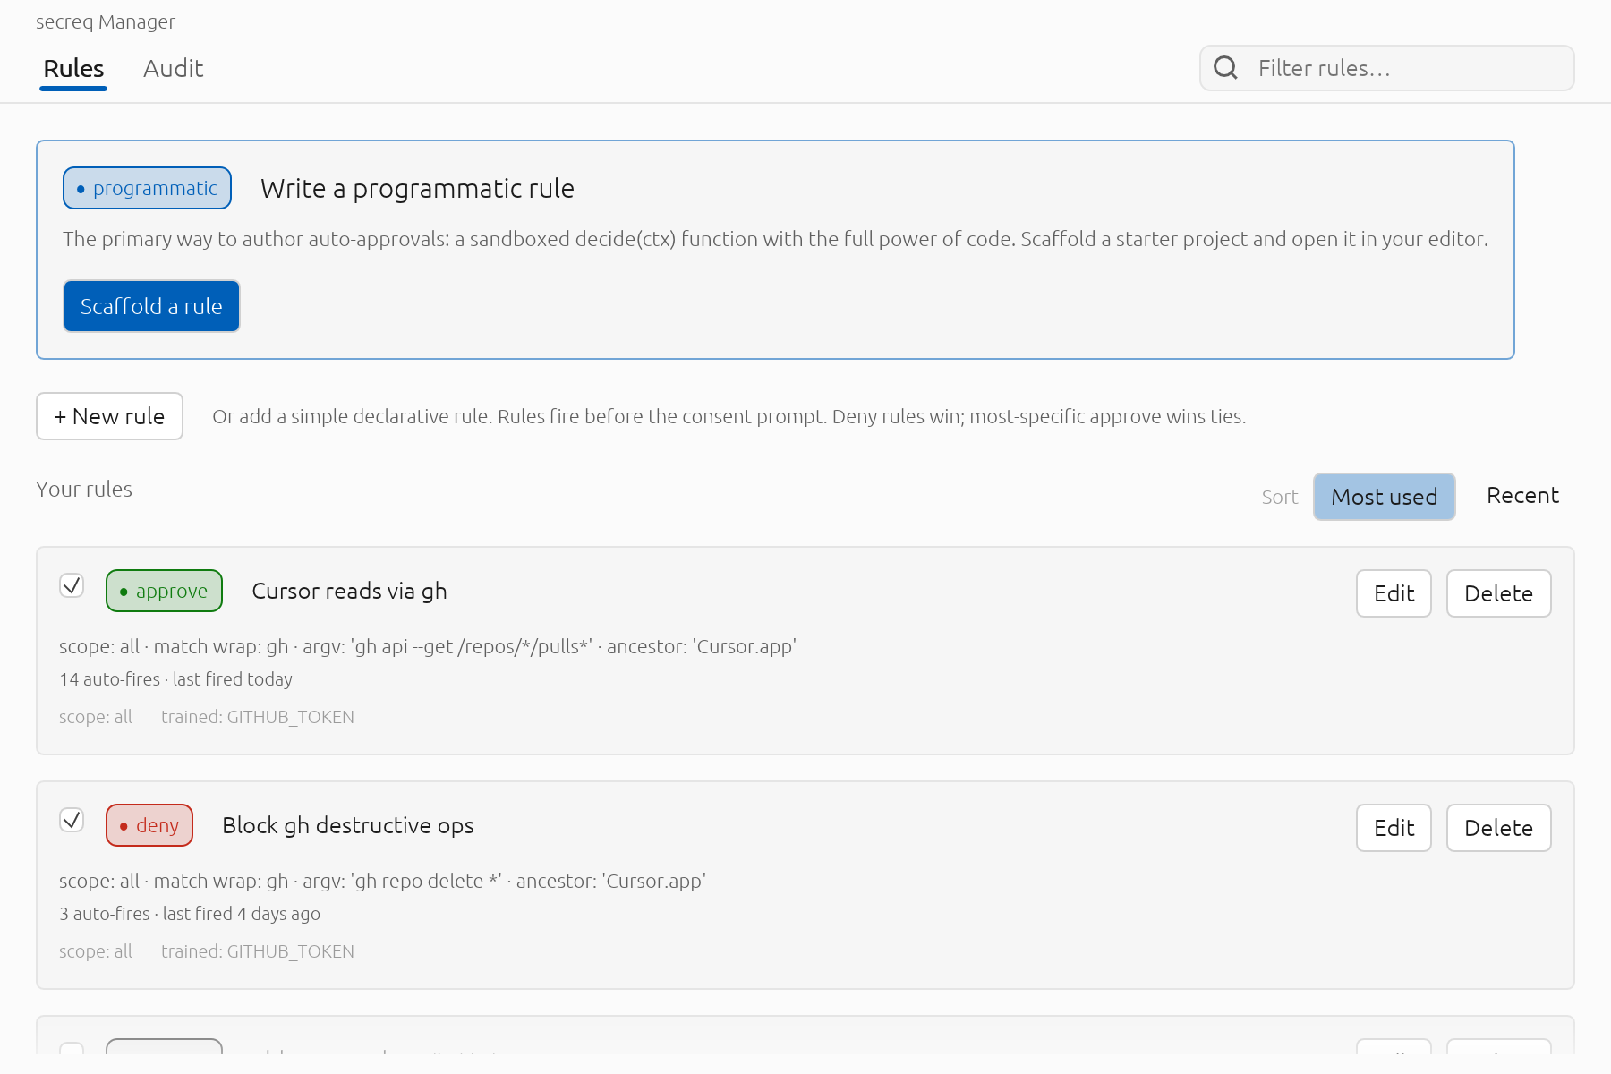This screenshot has width=1611, height=1074.
Task: Click '3 auto-fires · last fired 4 days ago'
Action: point(190,914)
